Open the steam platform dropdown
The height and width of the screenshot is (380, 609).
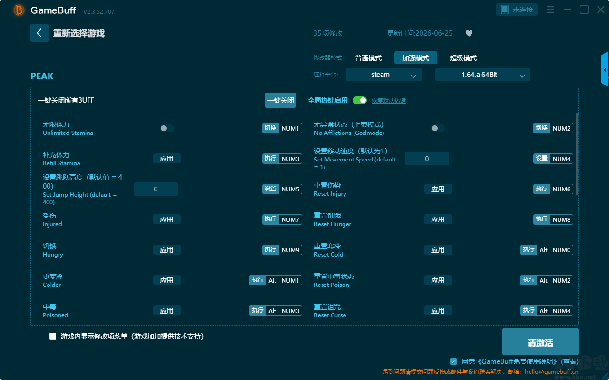pos(384,75)
